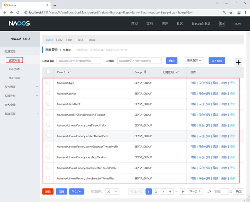Open 命名空间 in the sidebar
Viewport: 250px width, 202px height.
(x=10, y=105)
